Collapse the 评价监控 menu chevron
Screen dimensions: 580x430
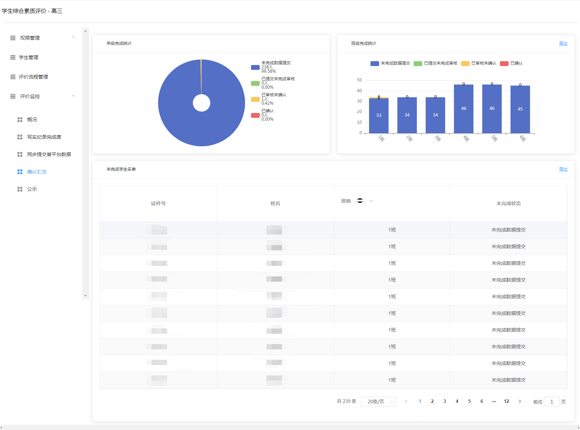click(x=73, y=96)
